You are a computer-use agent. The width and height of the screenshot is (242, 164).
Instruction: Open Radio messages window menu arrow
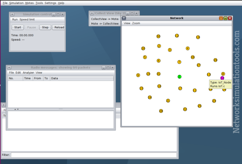9,68
